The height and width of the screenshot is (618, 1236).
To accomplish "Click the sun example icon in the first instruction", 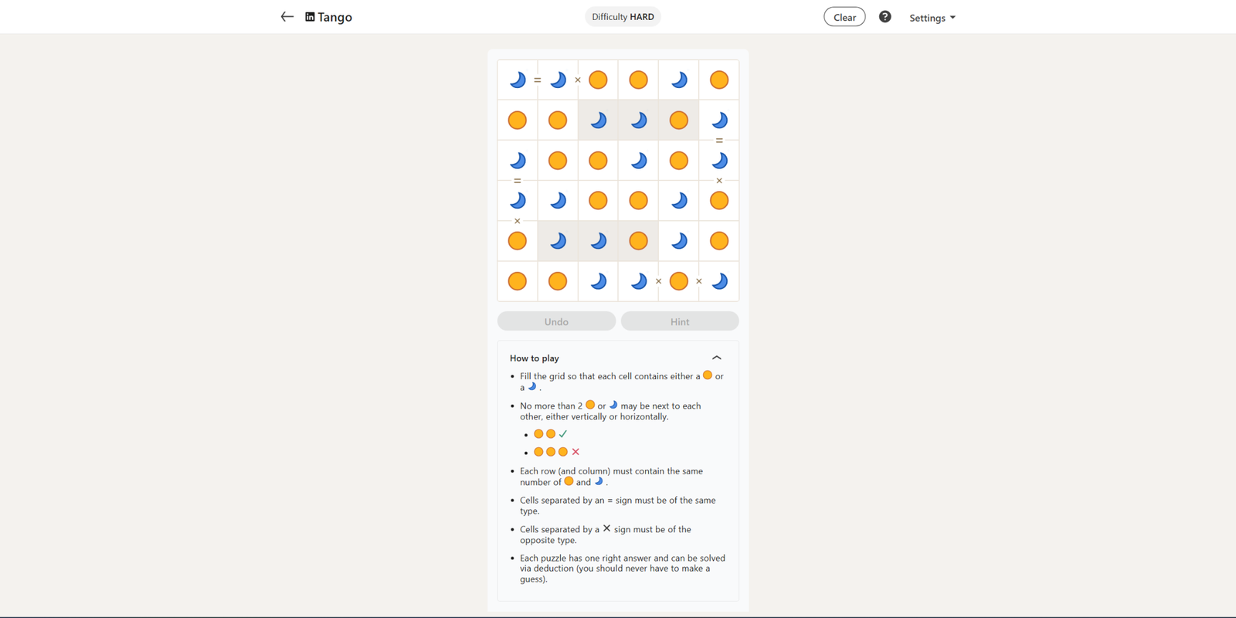I will click(707, 375).
